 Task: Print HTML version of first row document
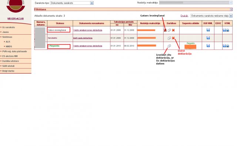click(228, 30)
